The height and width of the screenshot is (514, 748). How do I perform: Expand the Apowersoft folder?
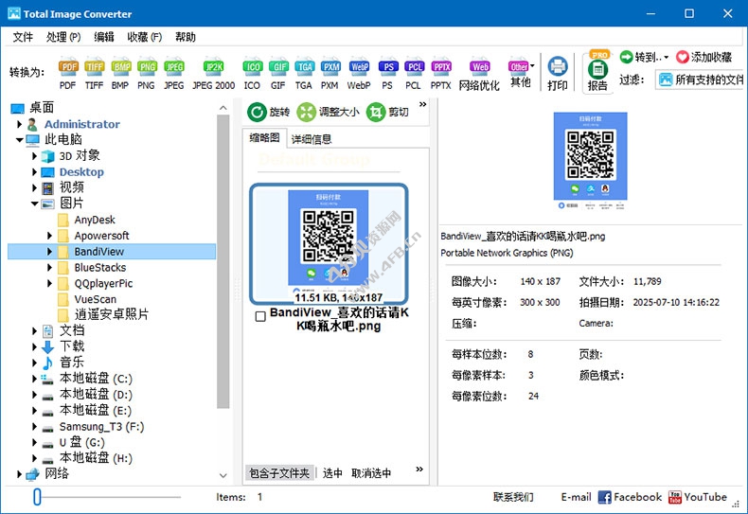(x=49, y=236)
